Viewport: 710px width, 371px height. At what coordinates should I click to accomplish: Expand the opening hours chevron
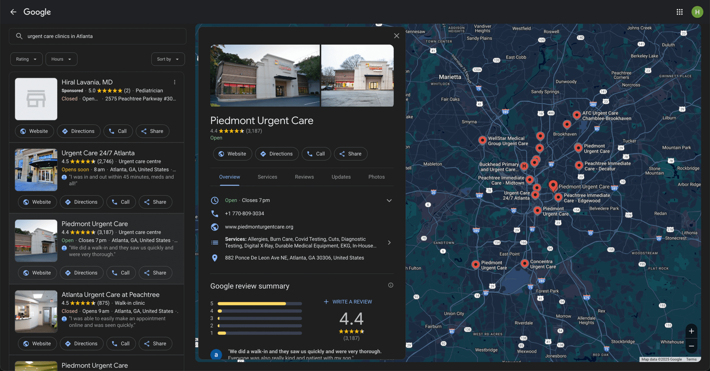point(389,201)
